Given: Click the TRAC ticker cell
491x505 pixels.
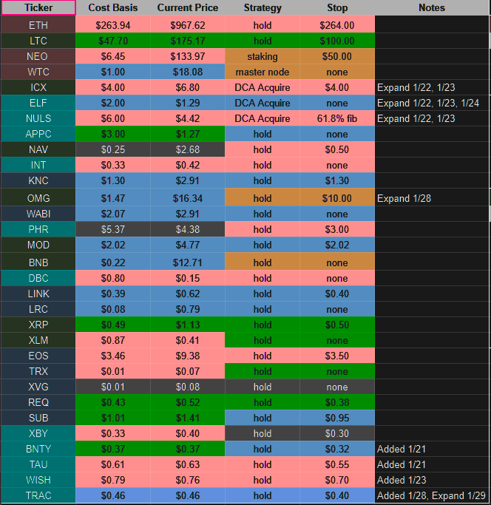Looking at the screenshot, I should click(38, 495).
